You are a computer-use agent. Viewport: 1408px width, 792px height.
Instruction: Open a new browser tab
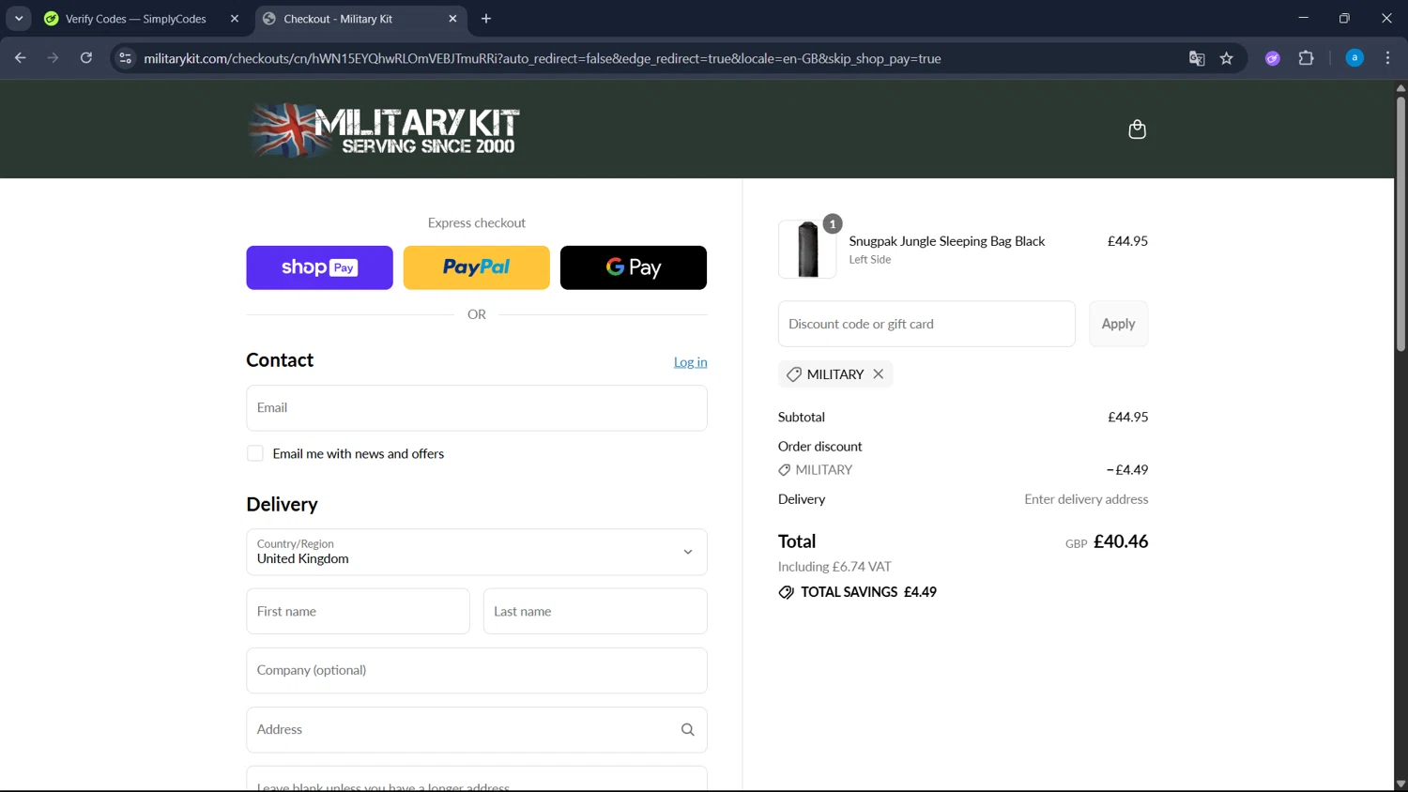tap(486, 19)
